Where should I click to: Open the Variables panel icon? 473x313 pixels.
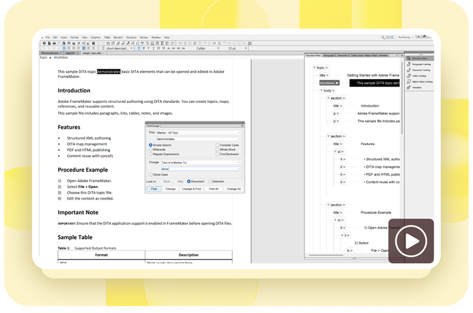[409, 87]
